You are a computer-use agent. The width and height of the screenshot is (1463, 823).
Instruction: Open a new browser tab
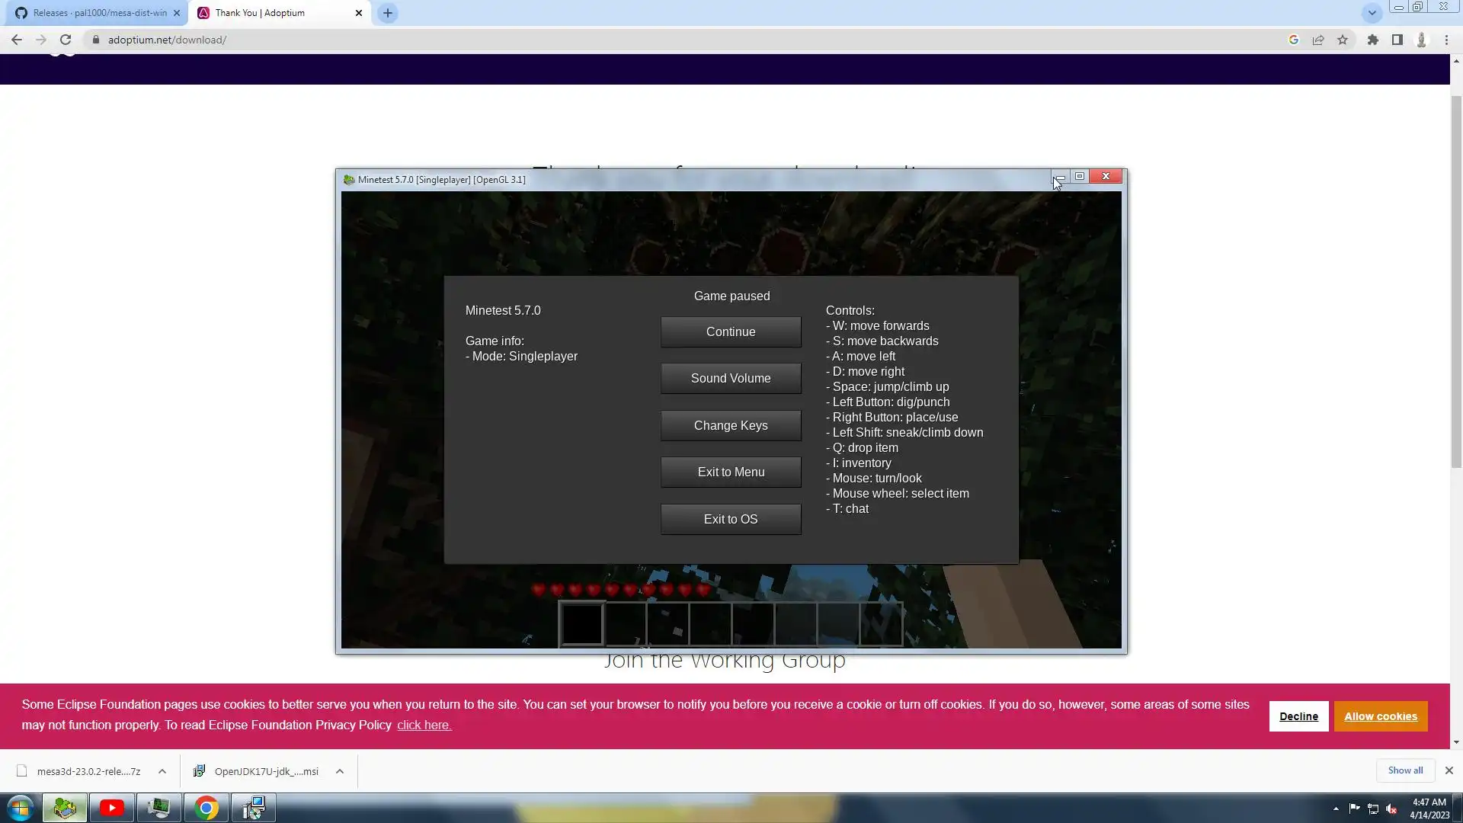(x=388, y=13)
